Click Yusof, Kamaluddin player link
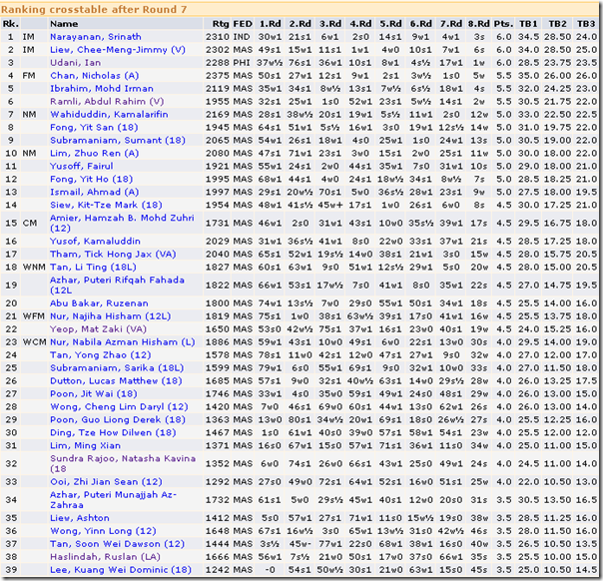The height and width of the screenshot is (581, 603). (95, 242)
